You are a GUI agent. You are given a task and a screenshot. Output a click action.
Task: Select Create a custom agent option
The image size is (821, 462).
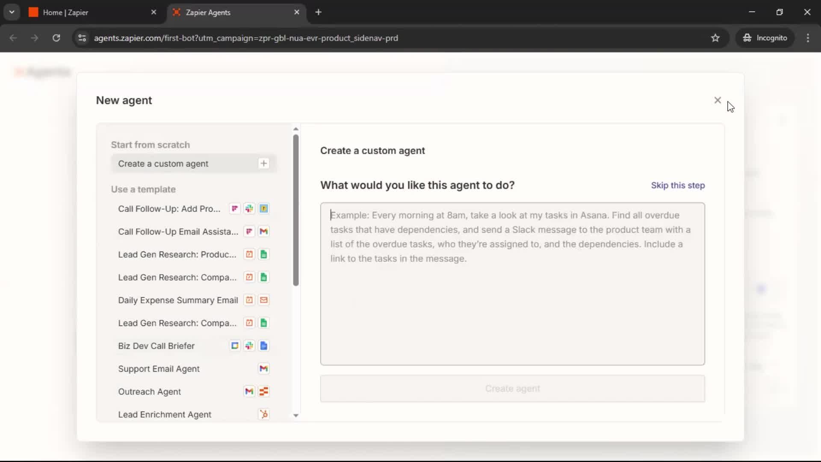pos(194,163)
